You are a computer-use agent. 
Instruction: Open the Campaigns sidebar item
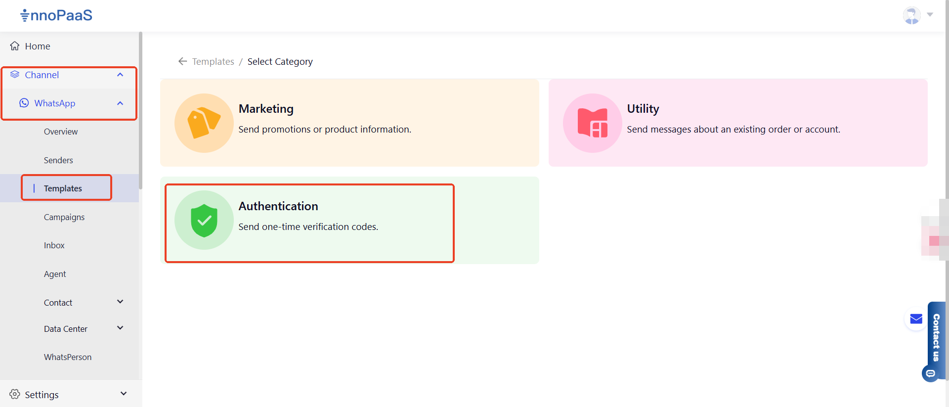point(64,217)
